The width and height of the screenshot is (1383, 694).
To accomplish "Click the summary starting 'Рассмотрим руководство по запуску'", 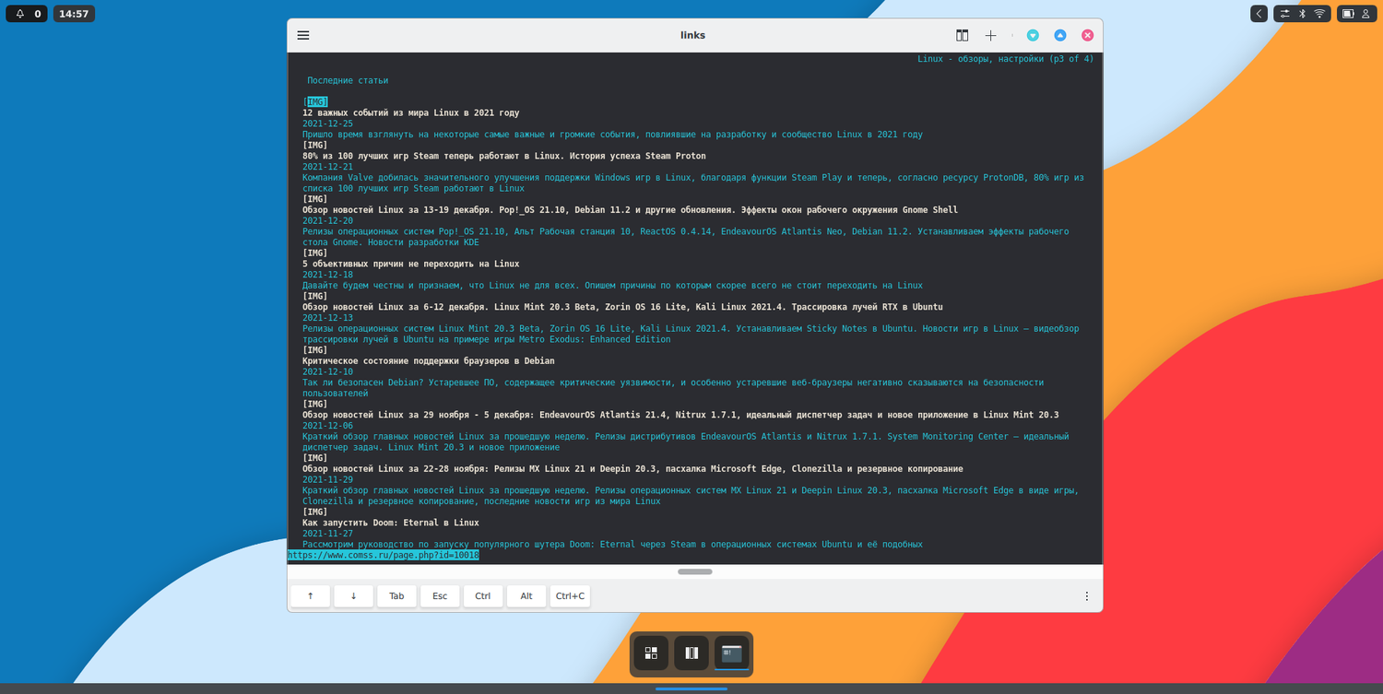I will (612, 545).
